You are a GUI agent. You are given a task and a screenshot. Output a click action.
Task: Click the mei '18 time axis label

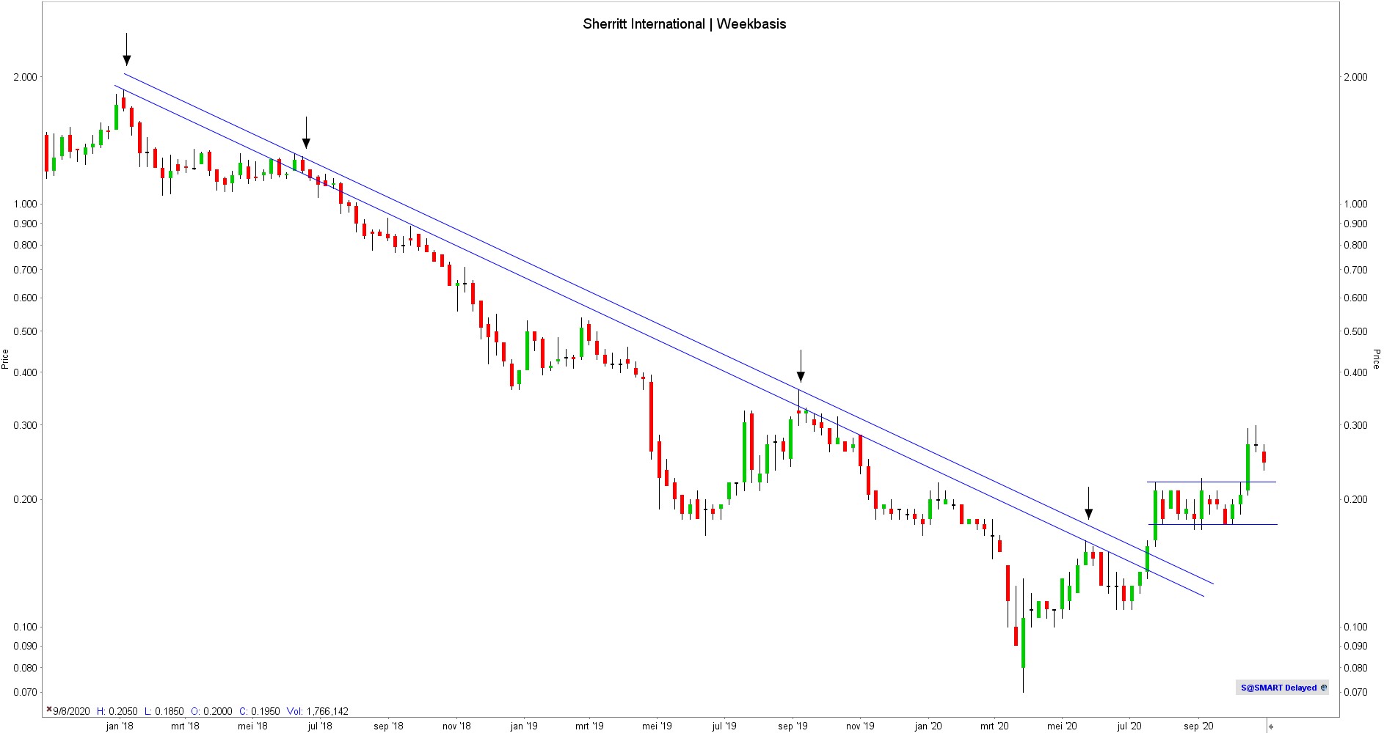[x=252, y=726]
